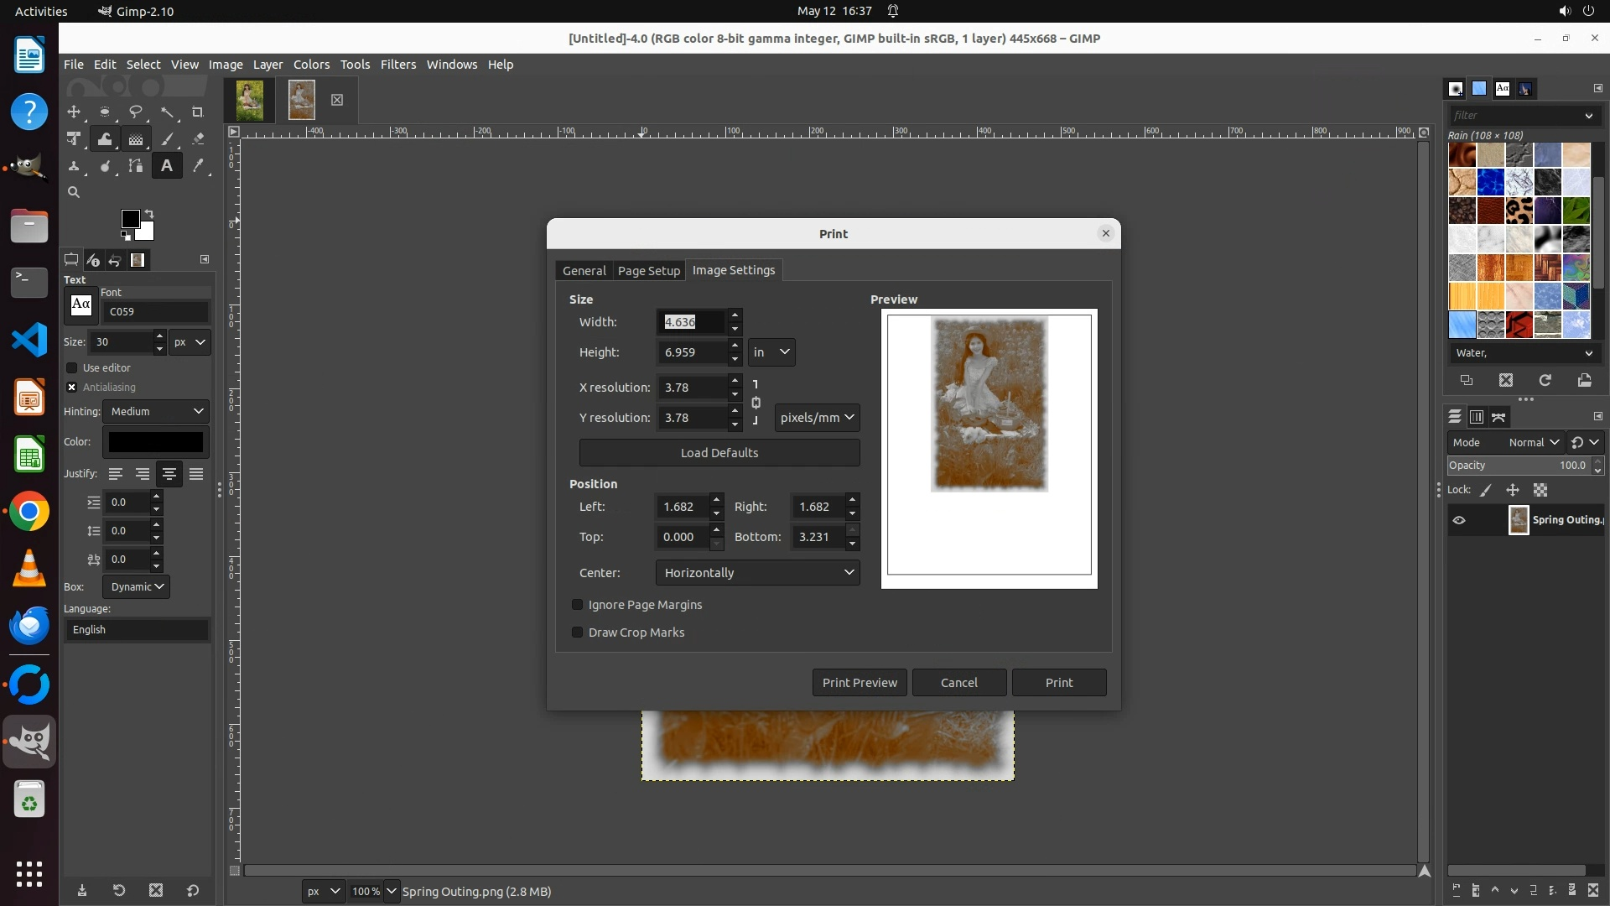The height and width of the screenshot is (906, 1610).
Task: Open the Center Horizontally dropdown
Action: (x=757, y=573)
